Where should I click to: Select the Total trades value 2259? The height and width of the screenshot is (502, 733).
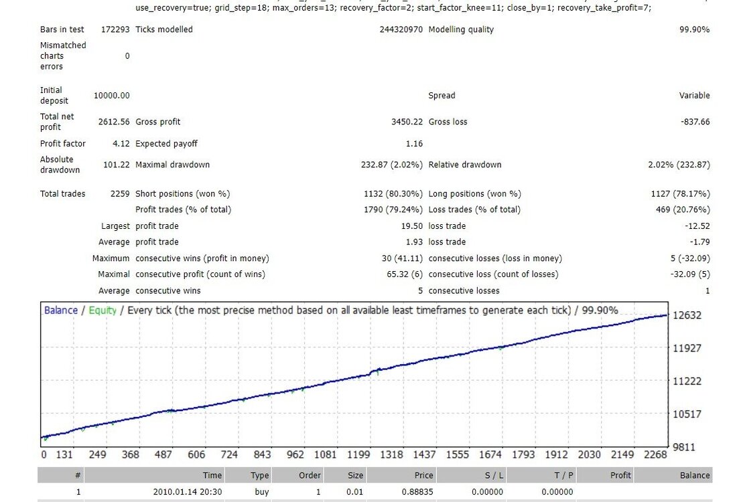click(x=120, y=194)
